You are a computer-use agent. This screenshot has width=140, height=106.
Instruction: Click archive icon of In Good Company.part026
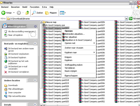click(80, 22)
